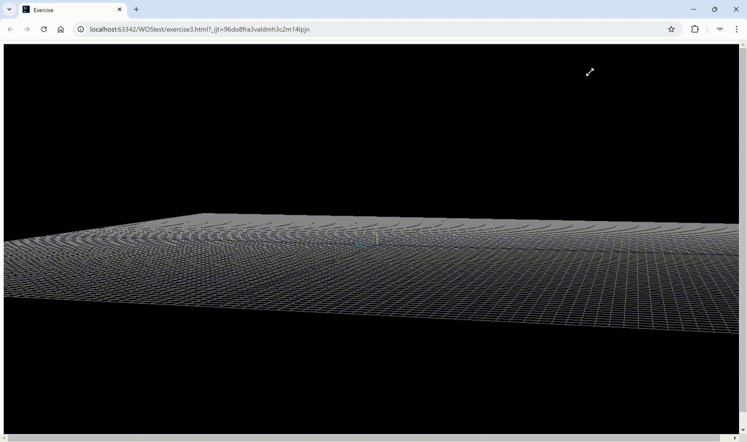The image size is (747, 442).
Task: Open the three-dot Chrome menu
Action: [x=737, y=29]
